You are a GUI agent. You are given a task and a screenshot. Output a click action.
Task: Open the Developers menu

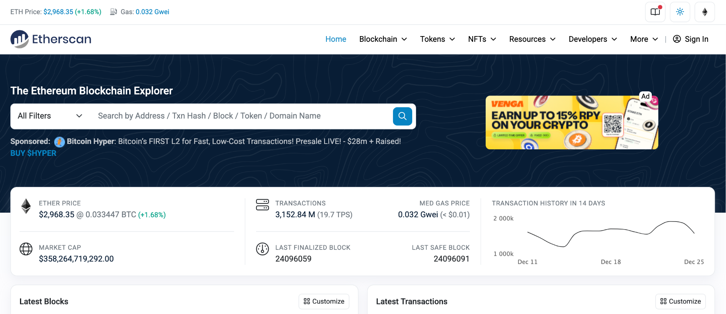593,39
